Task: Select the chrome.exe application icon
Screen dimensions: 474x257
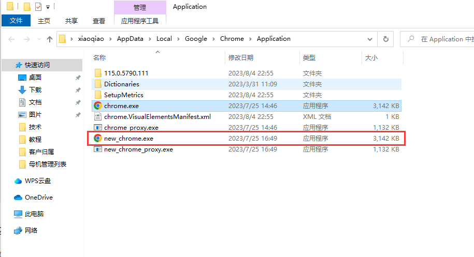Action: point(97,105)
